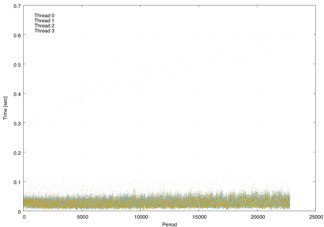Toggle the Thread 2 legend entry
The image size is (324, 227).
(x=44, y=26)
